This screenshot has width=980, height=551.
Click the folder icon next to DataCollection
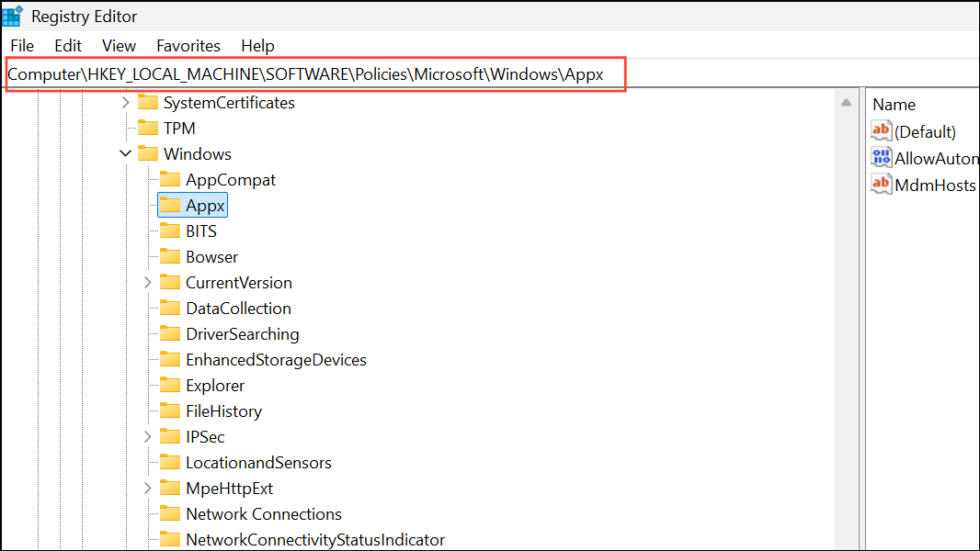(x=170, y=309)
